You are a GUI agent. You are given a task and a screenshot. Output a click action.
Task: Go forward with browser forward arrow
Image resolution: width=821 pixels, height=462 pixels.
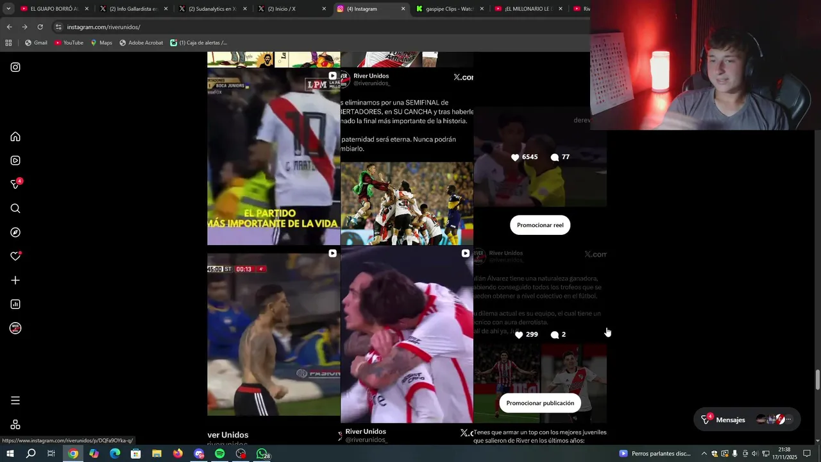(24, 27)
